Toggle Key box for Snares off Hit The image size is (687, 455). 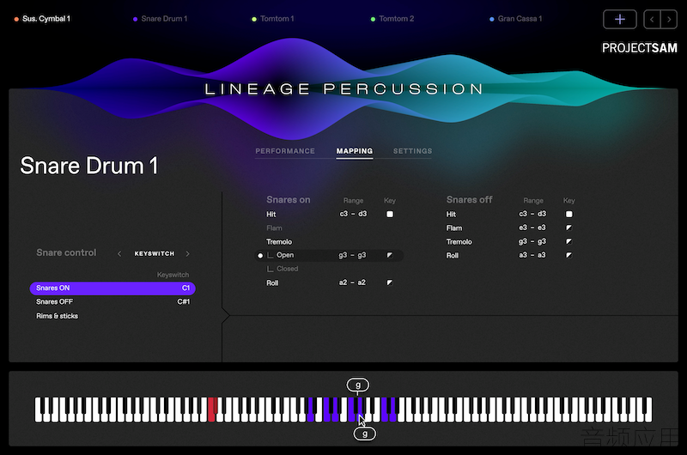click(568, 214)
